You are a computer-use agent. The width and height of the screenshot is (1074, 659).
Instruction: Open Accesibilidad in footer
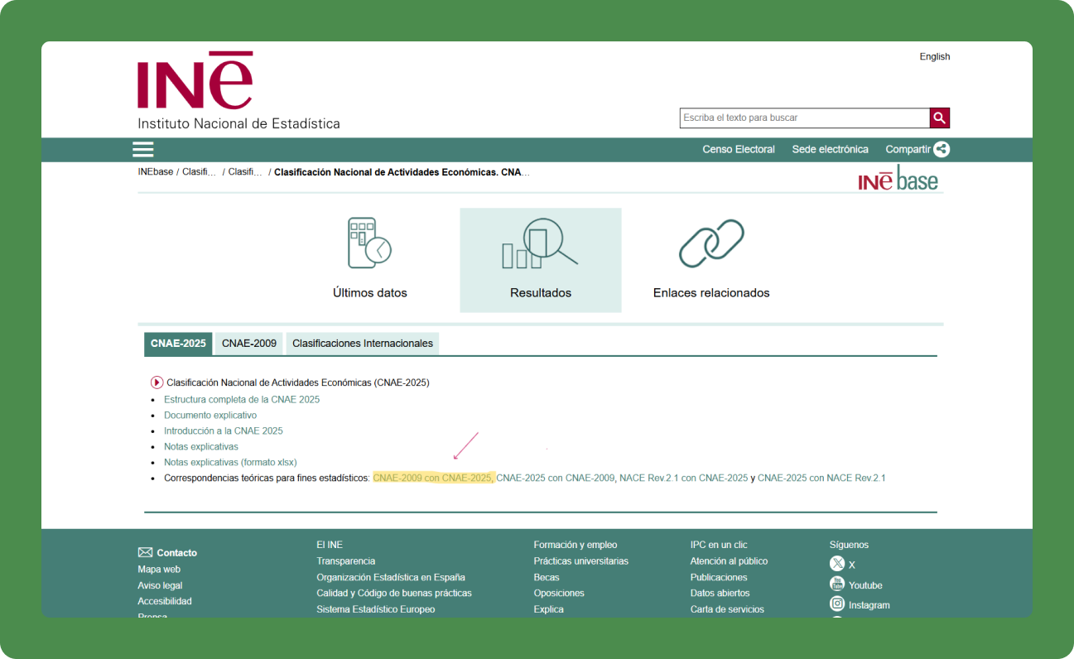tap(165, 601)
